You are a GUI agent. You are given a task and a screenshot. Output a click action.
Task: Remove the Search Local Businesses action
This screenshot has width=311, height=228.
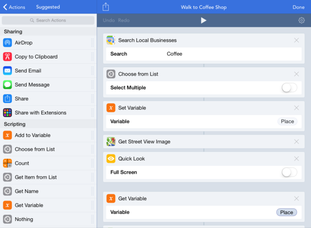pos(297,40)
